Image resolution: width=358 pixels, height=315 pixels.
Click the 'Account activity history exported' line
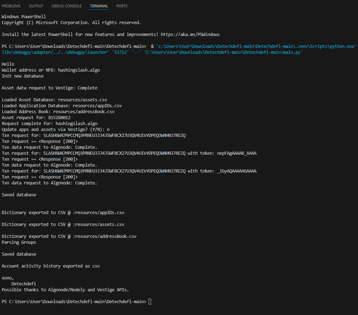click(51, 266)
